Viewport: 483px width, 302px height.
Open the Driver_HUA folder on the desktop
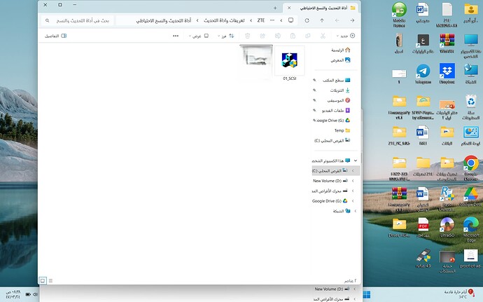pos(399,227)
